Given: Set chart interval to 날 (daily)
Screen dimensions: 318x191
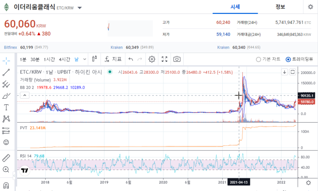Looking at the screenshot, I should (x=76, y=59).
